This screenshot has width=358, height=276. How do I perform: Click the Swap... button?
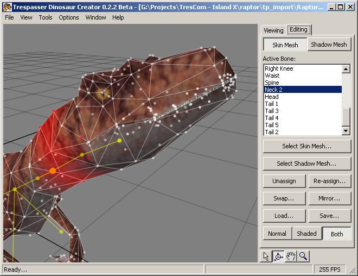click(x=284, y=198)
